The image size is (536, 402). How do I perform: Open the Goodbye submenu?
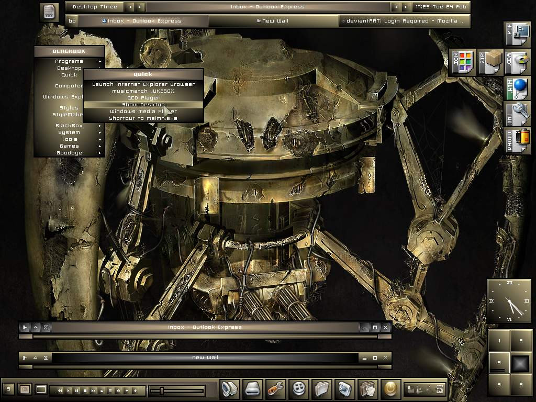[69, 153]
